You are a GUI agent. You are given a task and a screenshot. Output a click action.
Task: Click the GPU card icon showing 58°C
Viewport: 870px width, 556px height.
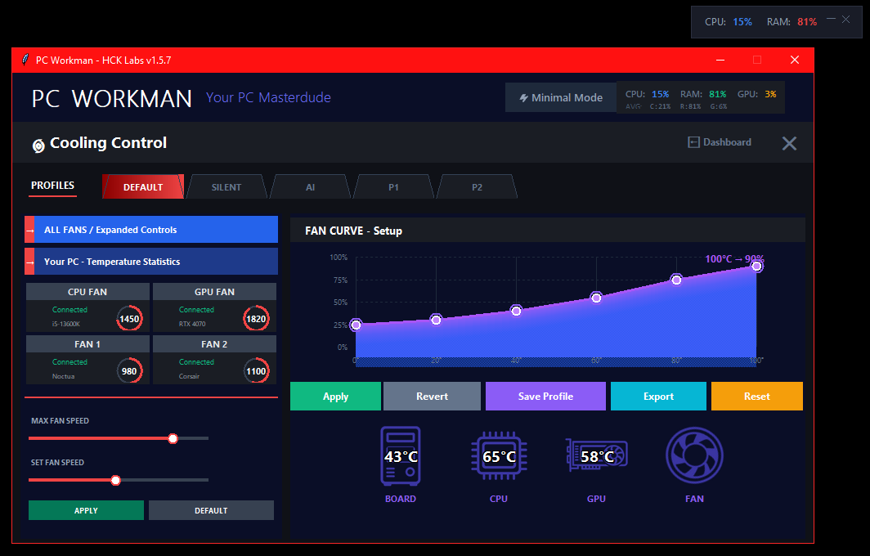596,455
